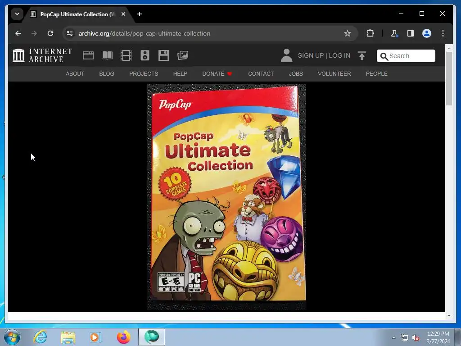Launch Firefox from taskbar

click(x=123, y=337)
